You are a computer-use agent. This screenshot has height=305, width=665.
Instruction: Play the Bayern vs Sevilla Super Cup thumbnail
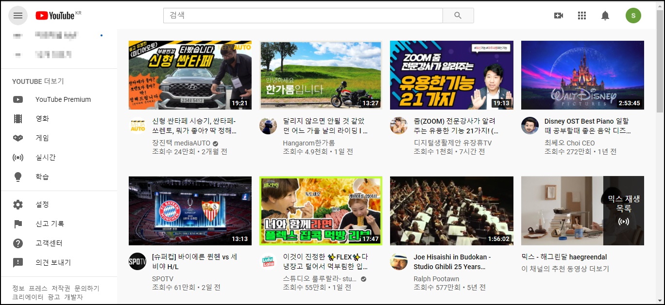coord(190,211)
